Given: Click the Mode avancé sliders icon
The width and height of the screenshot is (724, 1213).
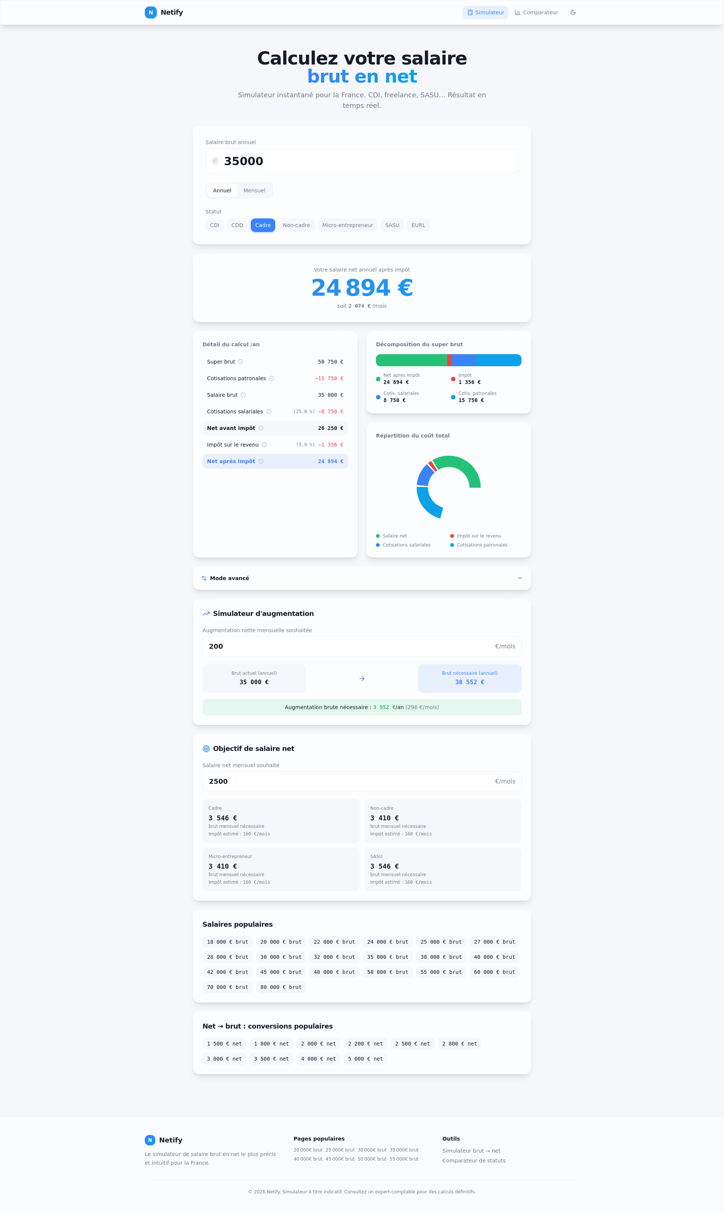Looking at the screenshot, I should click(204, 578).
